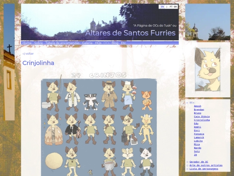Image resolution: width=234 pixels, height=176 pixels.
Task: Open the Lobito character page
Action: tap(198, 141)
